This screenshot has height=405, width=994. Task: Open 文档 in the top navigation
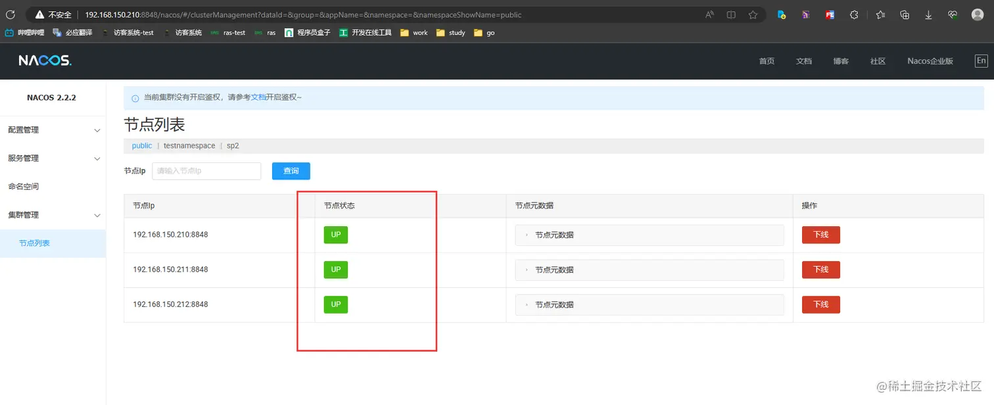pos(804,61)
